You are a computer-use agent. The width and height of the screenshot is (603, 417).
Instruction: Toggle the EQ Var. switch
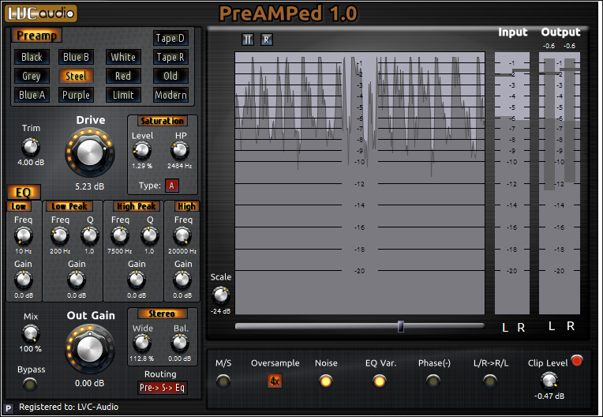point(379,381)
